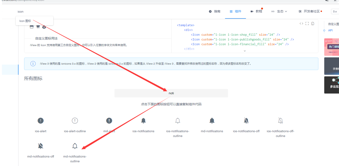Select the Icon 图标 search suggestion
Viewport: 339px width, 166px height.
pos(34,21)
